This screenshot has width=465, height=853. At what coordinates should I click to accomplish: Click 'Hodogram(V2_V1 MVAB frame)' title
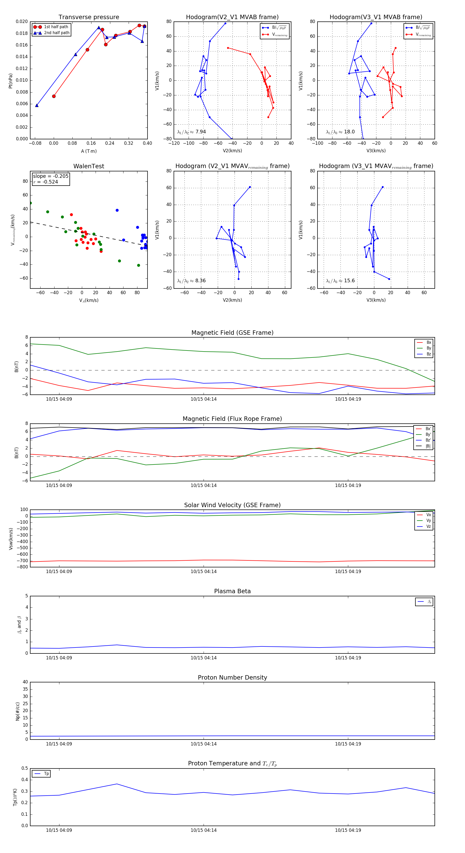(232, 17)
